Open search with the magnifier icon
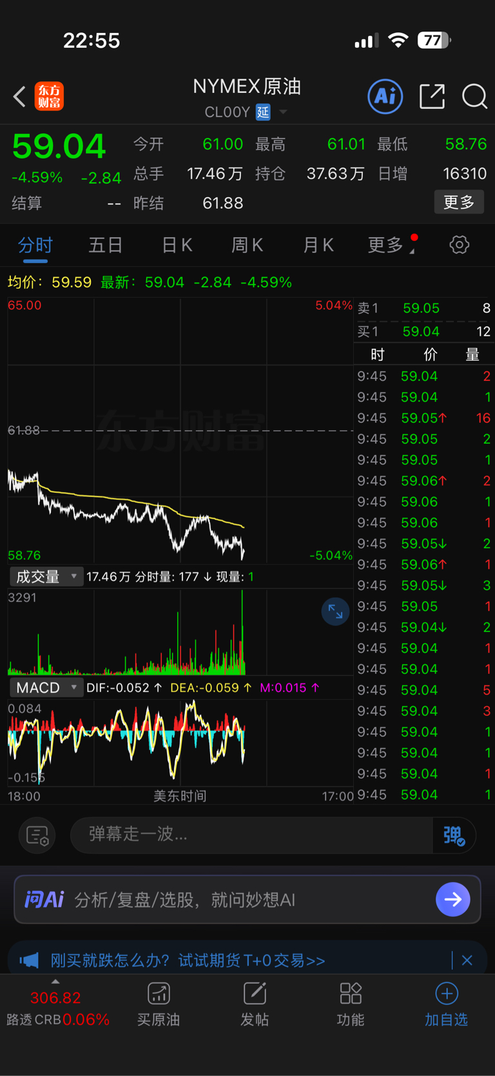Screen dimensions: 495x1076 [x=474, y=97]
